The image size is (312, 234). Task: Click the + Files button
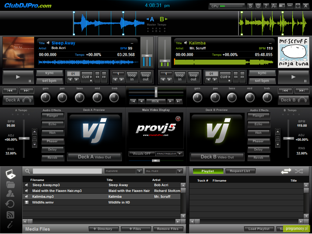pos(136,229)
